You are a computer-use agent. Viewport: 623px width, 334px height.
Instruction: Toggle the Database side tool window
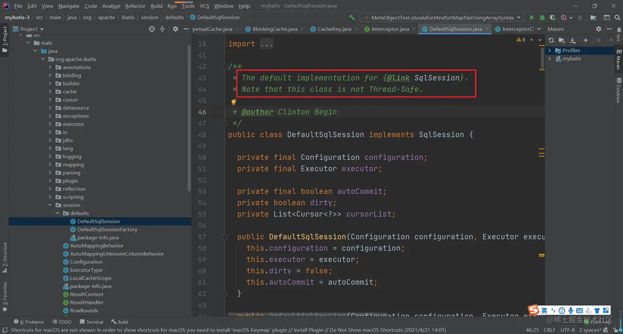pos(618,90)
